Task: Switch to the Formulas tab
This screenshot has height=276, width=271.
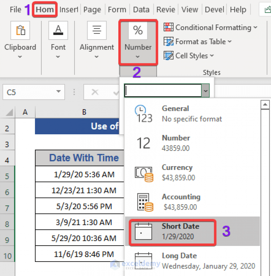Action: (x=117, y=10)
